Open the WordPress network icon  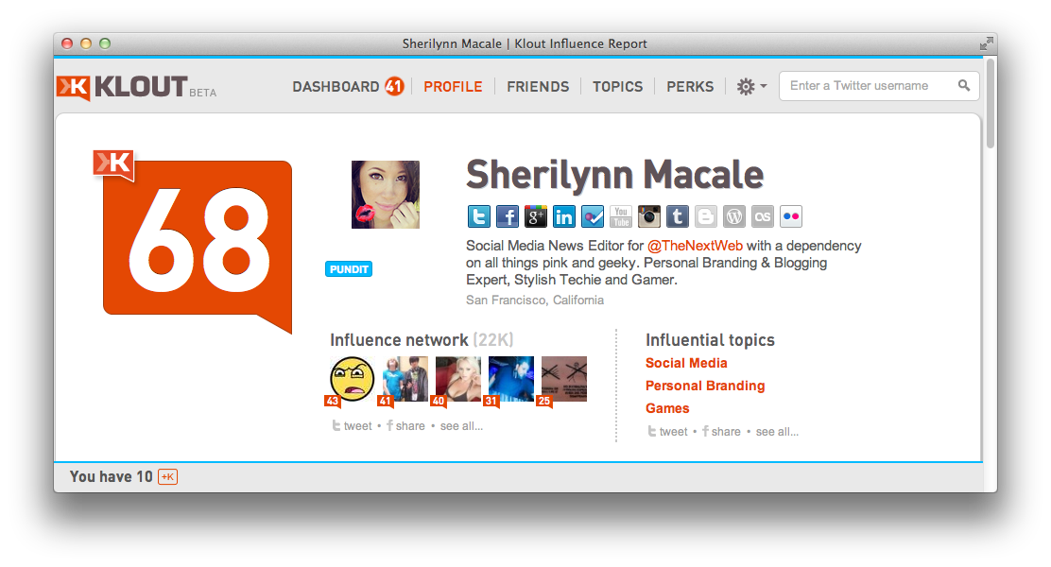734,216
